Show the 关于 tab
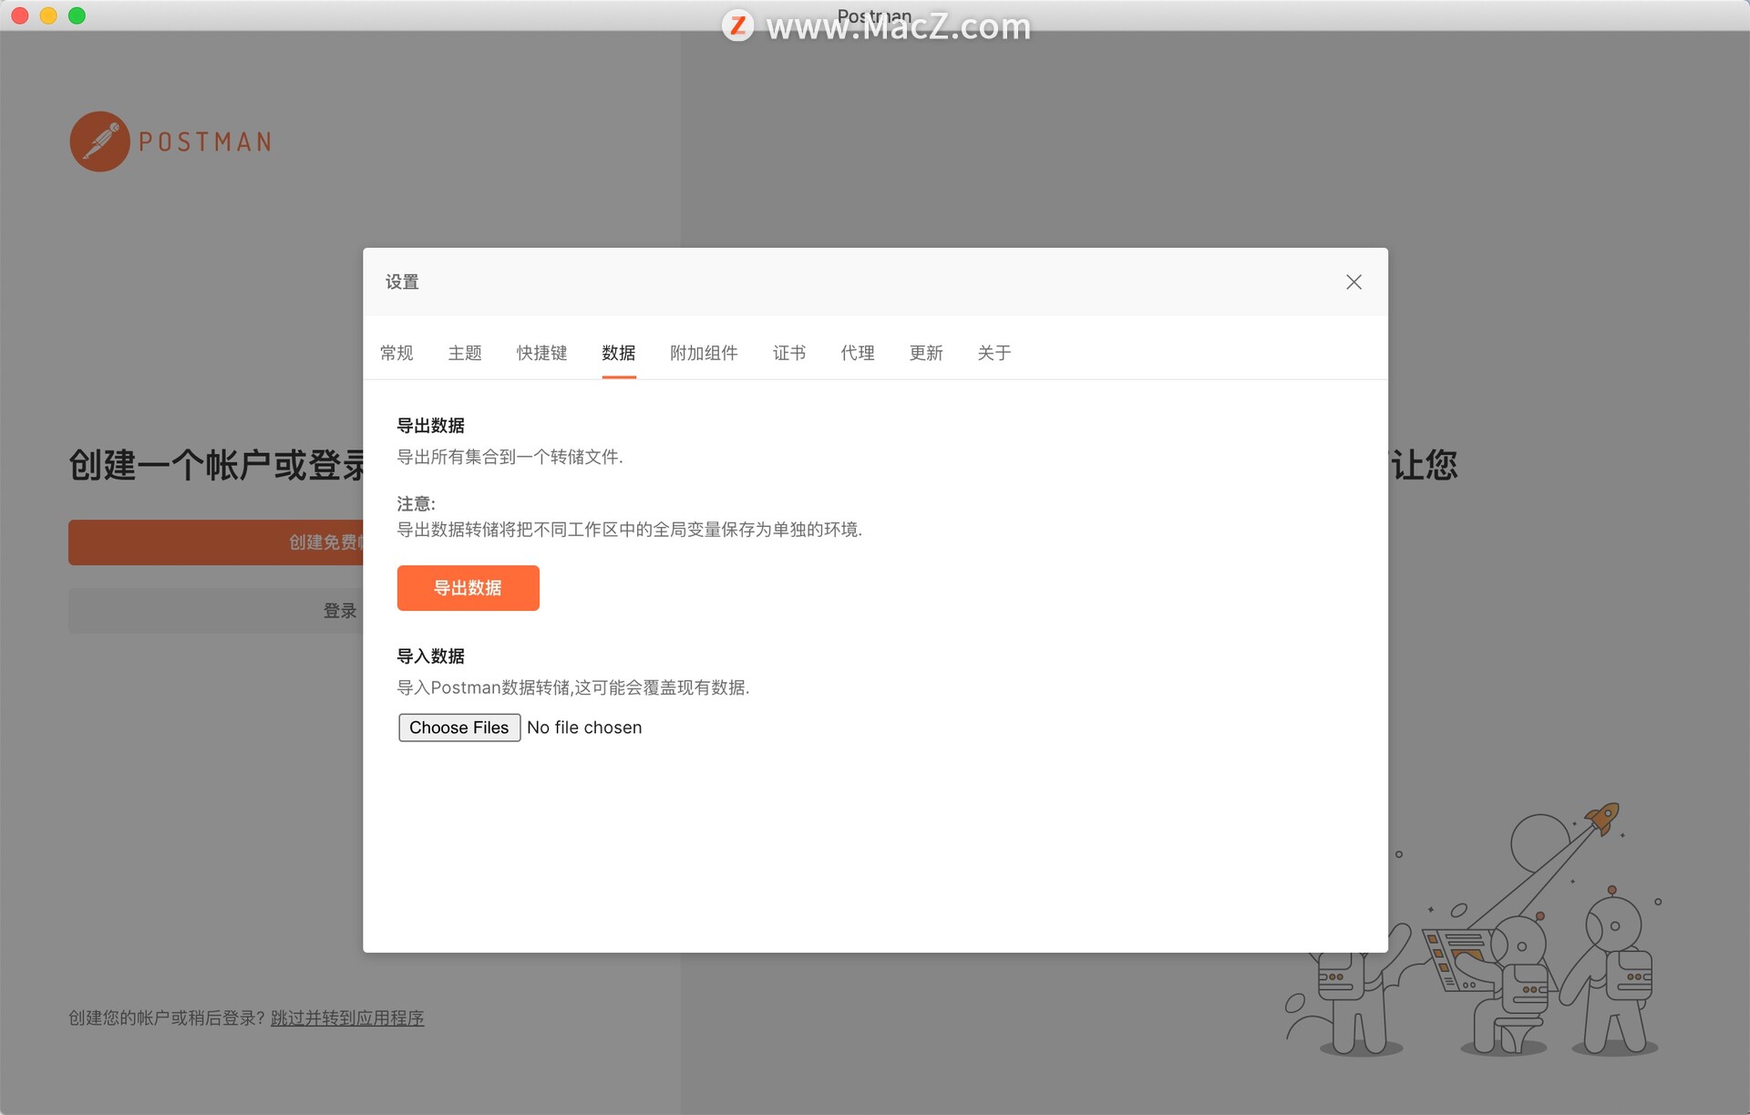 [x=994, y=353]
